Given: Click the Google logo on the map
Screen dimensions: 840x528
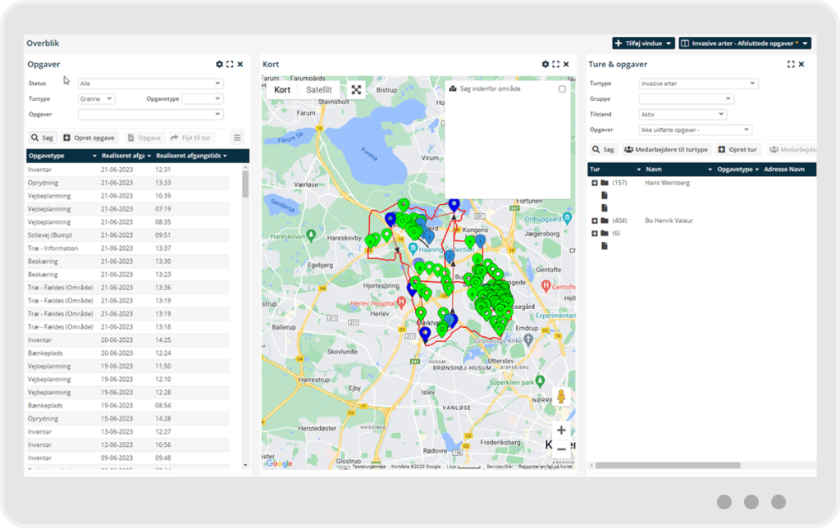Looking at the screenshot, I should pyautogui.click(x=279, y=464).
